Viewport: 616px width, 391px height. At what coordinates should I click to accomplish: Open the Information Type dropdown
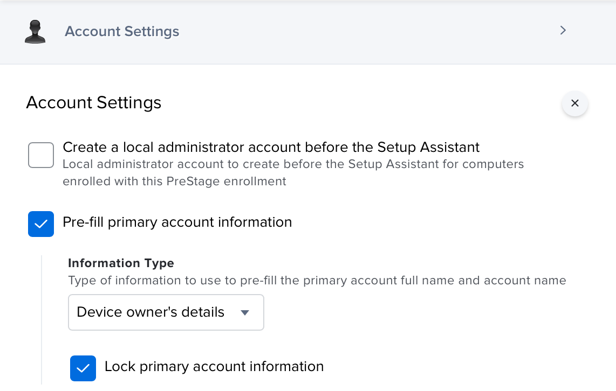tap(166, 312)
